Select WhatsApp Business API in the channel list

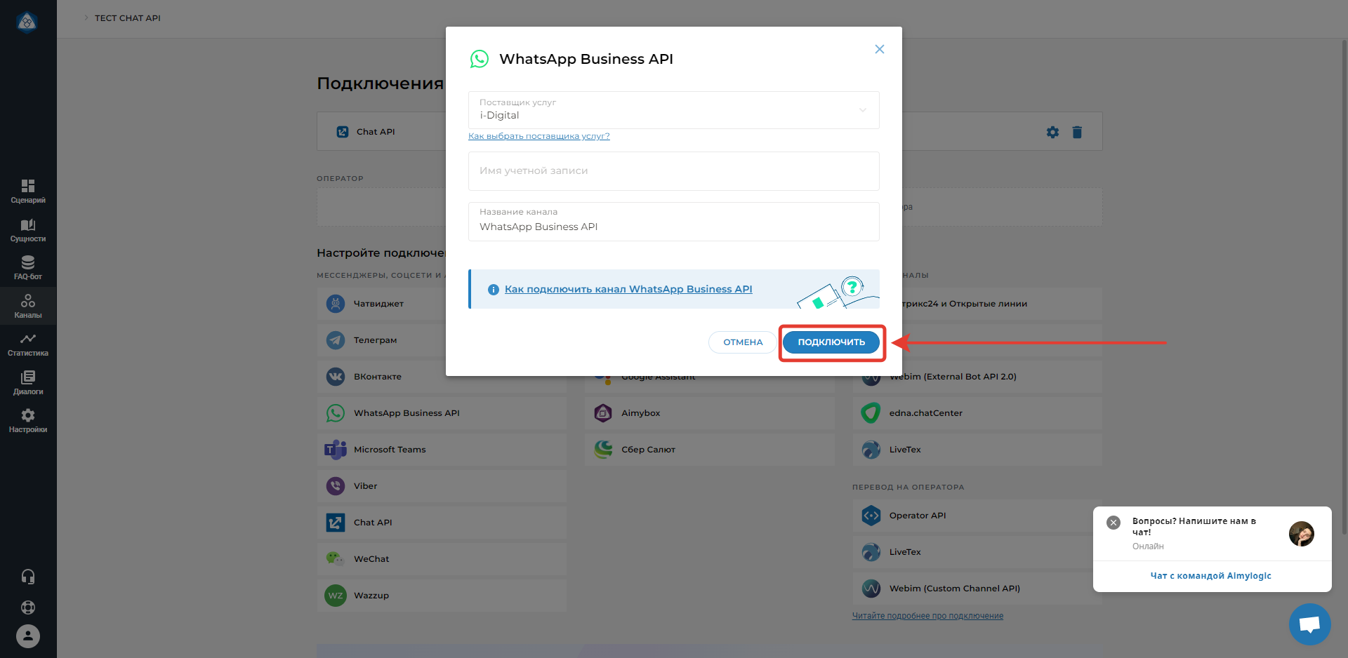[x=442, y=413]
